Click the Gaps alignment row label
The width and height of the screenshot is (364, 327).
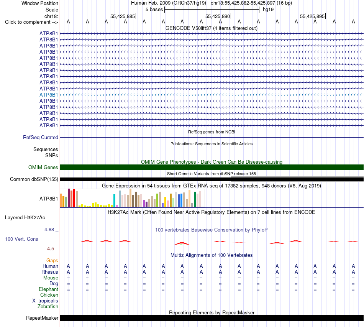[x=52, y=261]
